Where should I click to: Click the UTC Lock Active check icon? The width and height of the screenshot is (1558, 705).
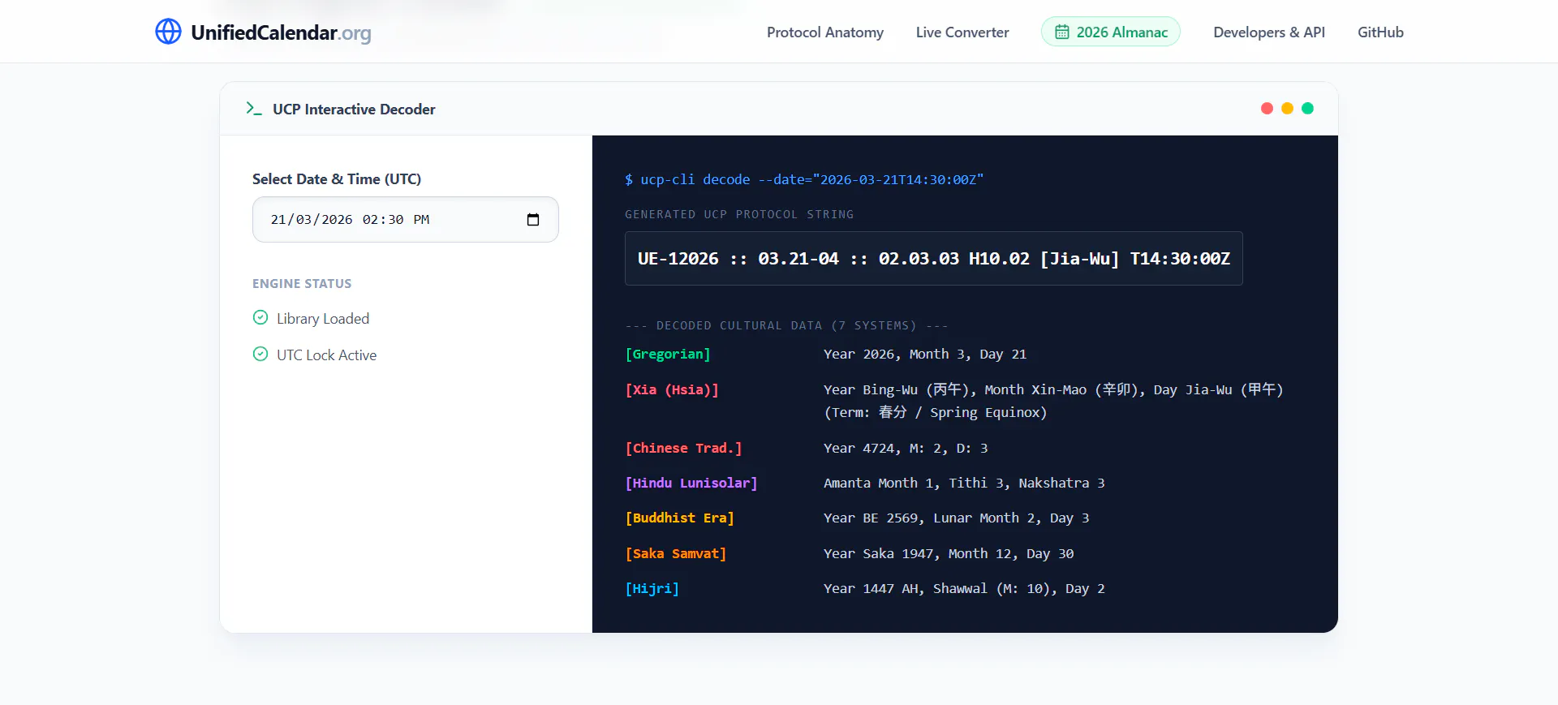click(x=260, y=354)
